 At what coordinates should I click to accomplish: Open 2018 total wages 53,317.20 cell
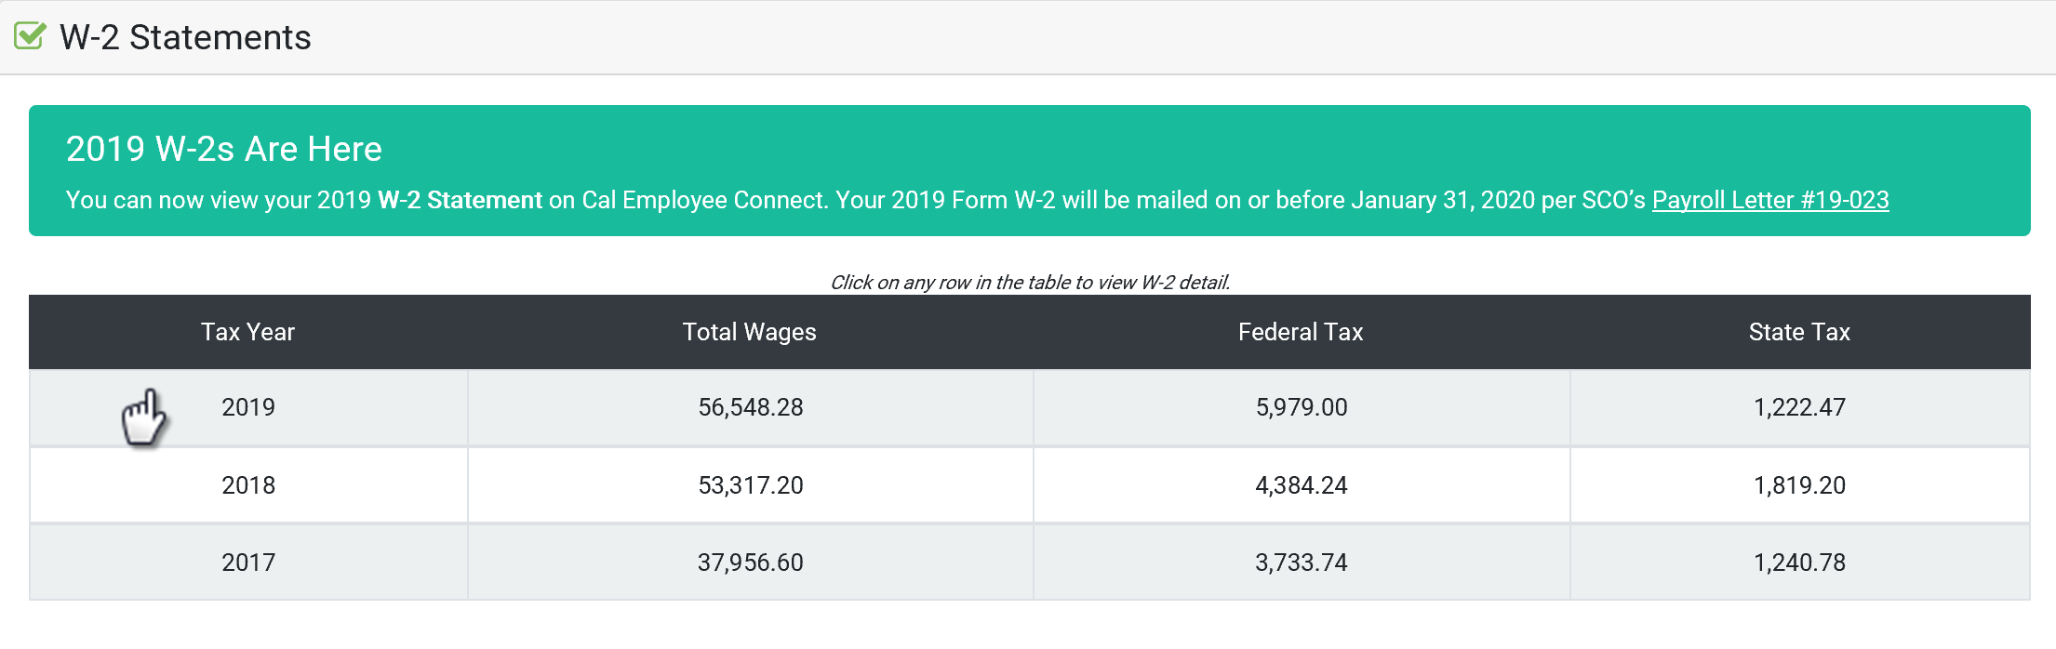tap(750, 485)
